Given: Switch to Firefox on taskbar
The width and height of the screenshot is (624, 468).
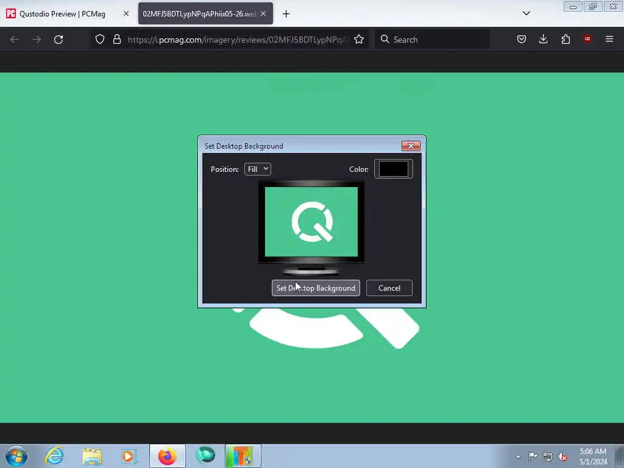Looking at the screenshot, I should [168, 456].
